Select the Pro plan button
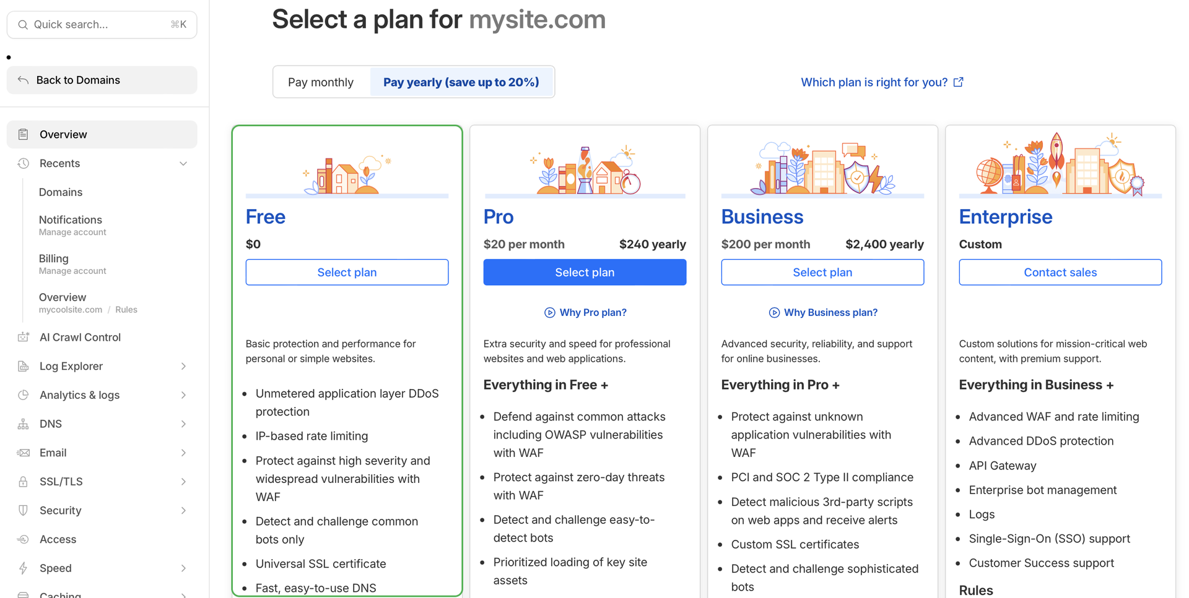The image size is (1189, 598). 585,273
